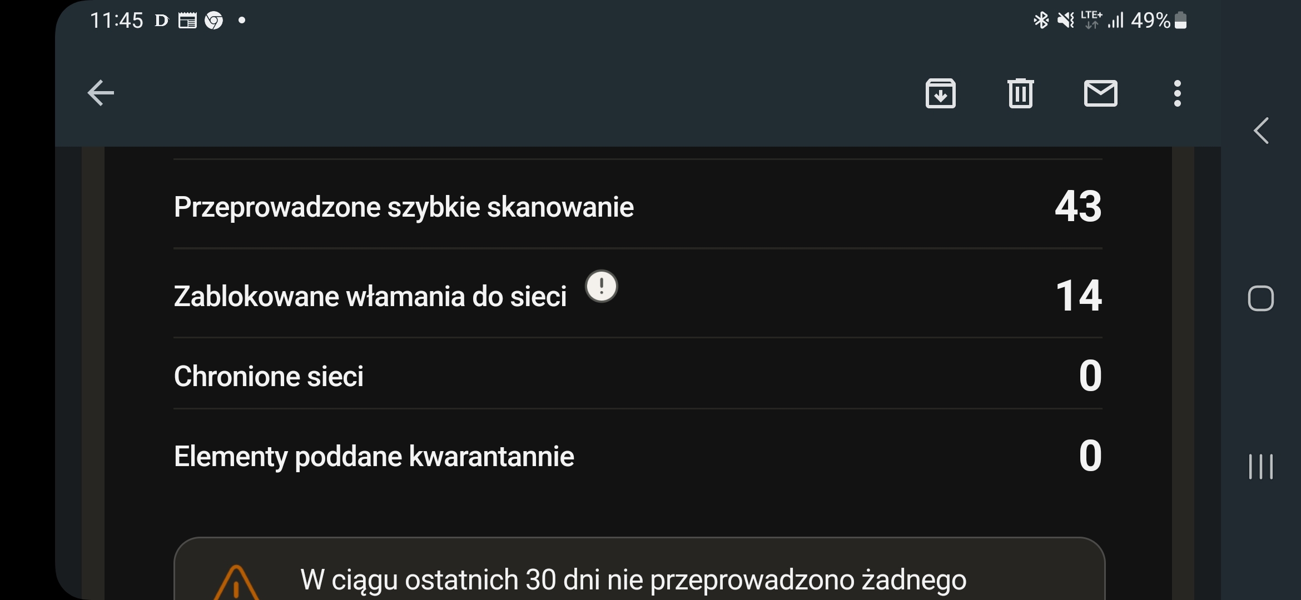Tap the blocked intrusions count 14
Screen dimensions: 1301x600
coord(1078,296)
